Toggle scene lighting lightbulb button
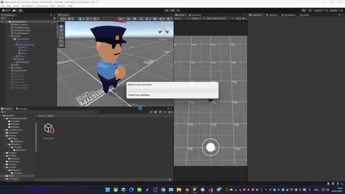 [x=135, y=19]
